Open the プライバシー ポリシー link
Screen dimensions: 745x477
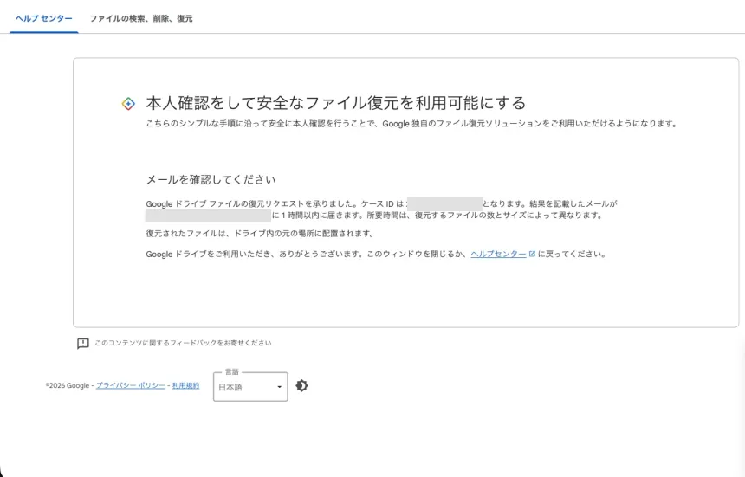[131, 385]
